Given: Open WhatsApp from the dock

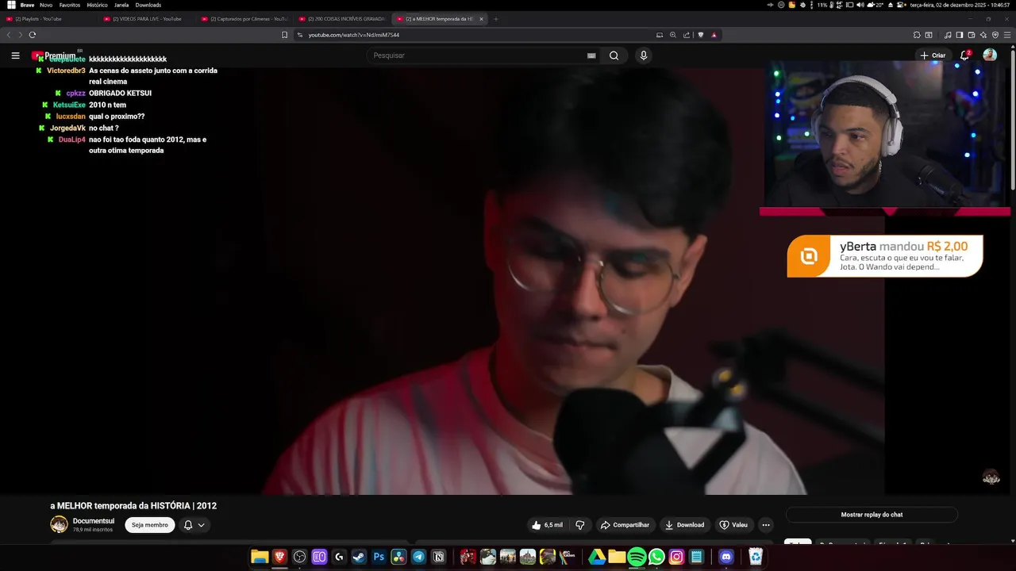Looking at the screenshot, I should coord(656,557).
